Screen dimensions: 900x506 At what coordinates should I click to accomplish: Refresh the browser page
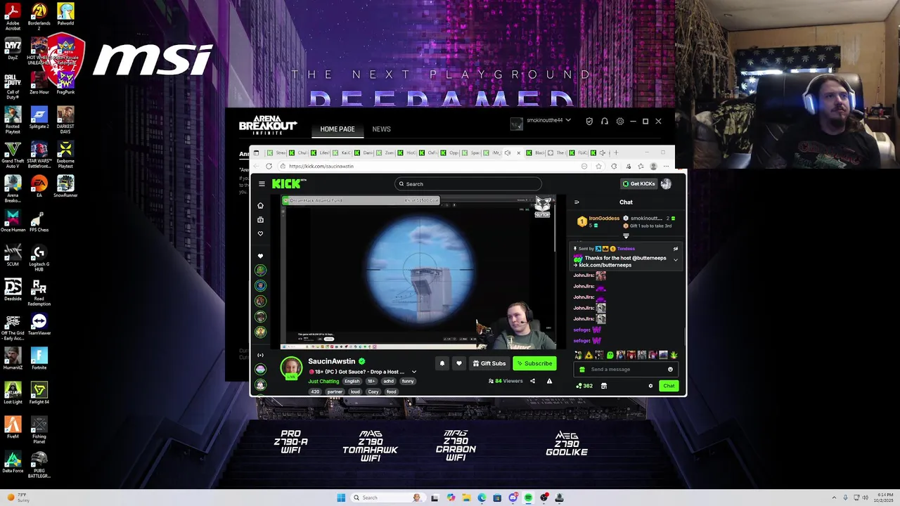pos(269,167)
